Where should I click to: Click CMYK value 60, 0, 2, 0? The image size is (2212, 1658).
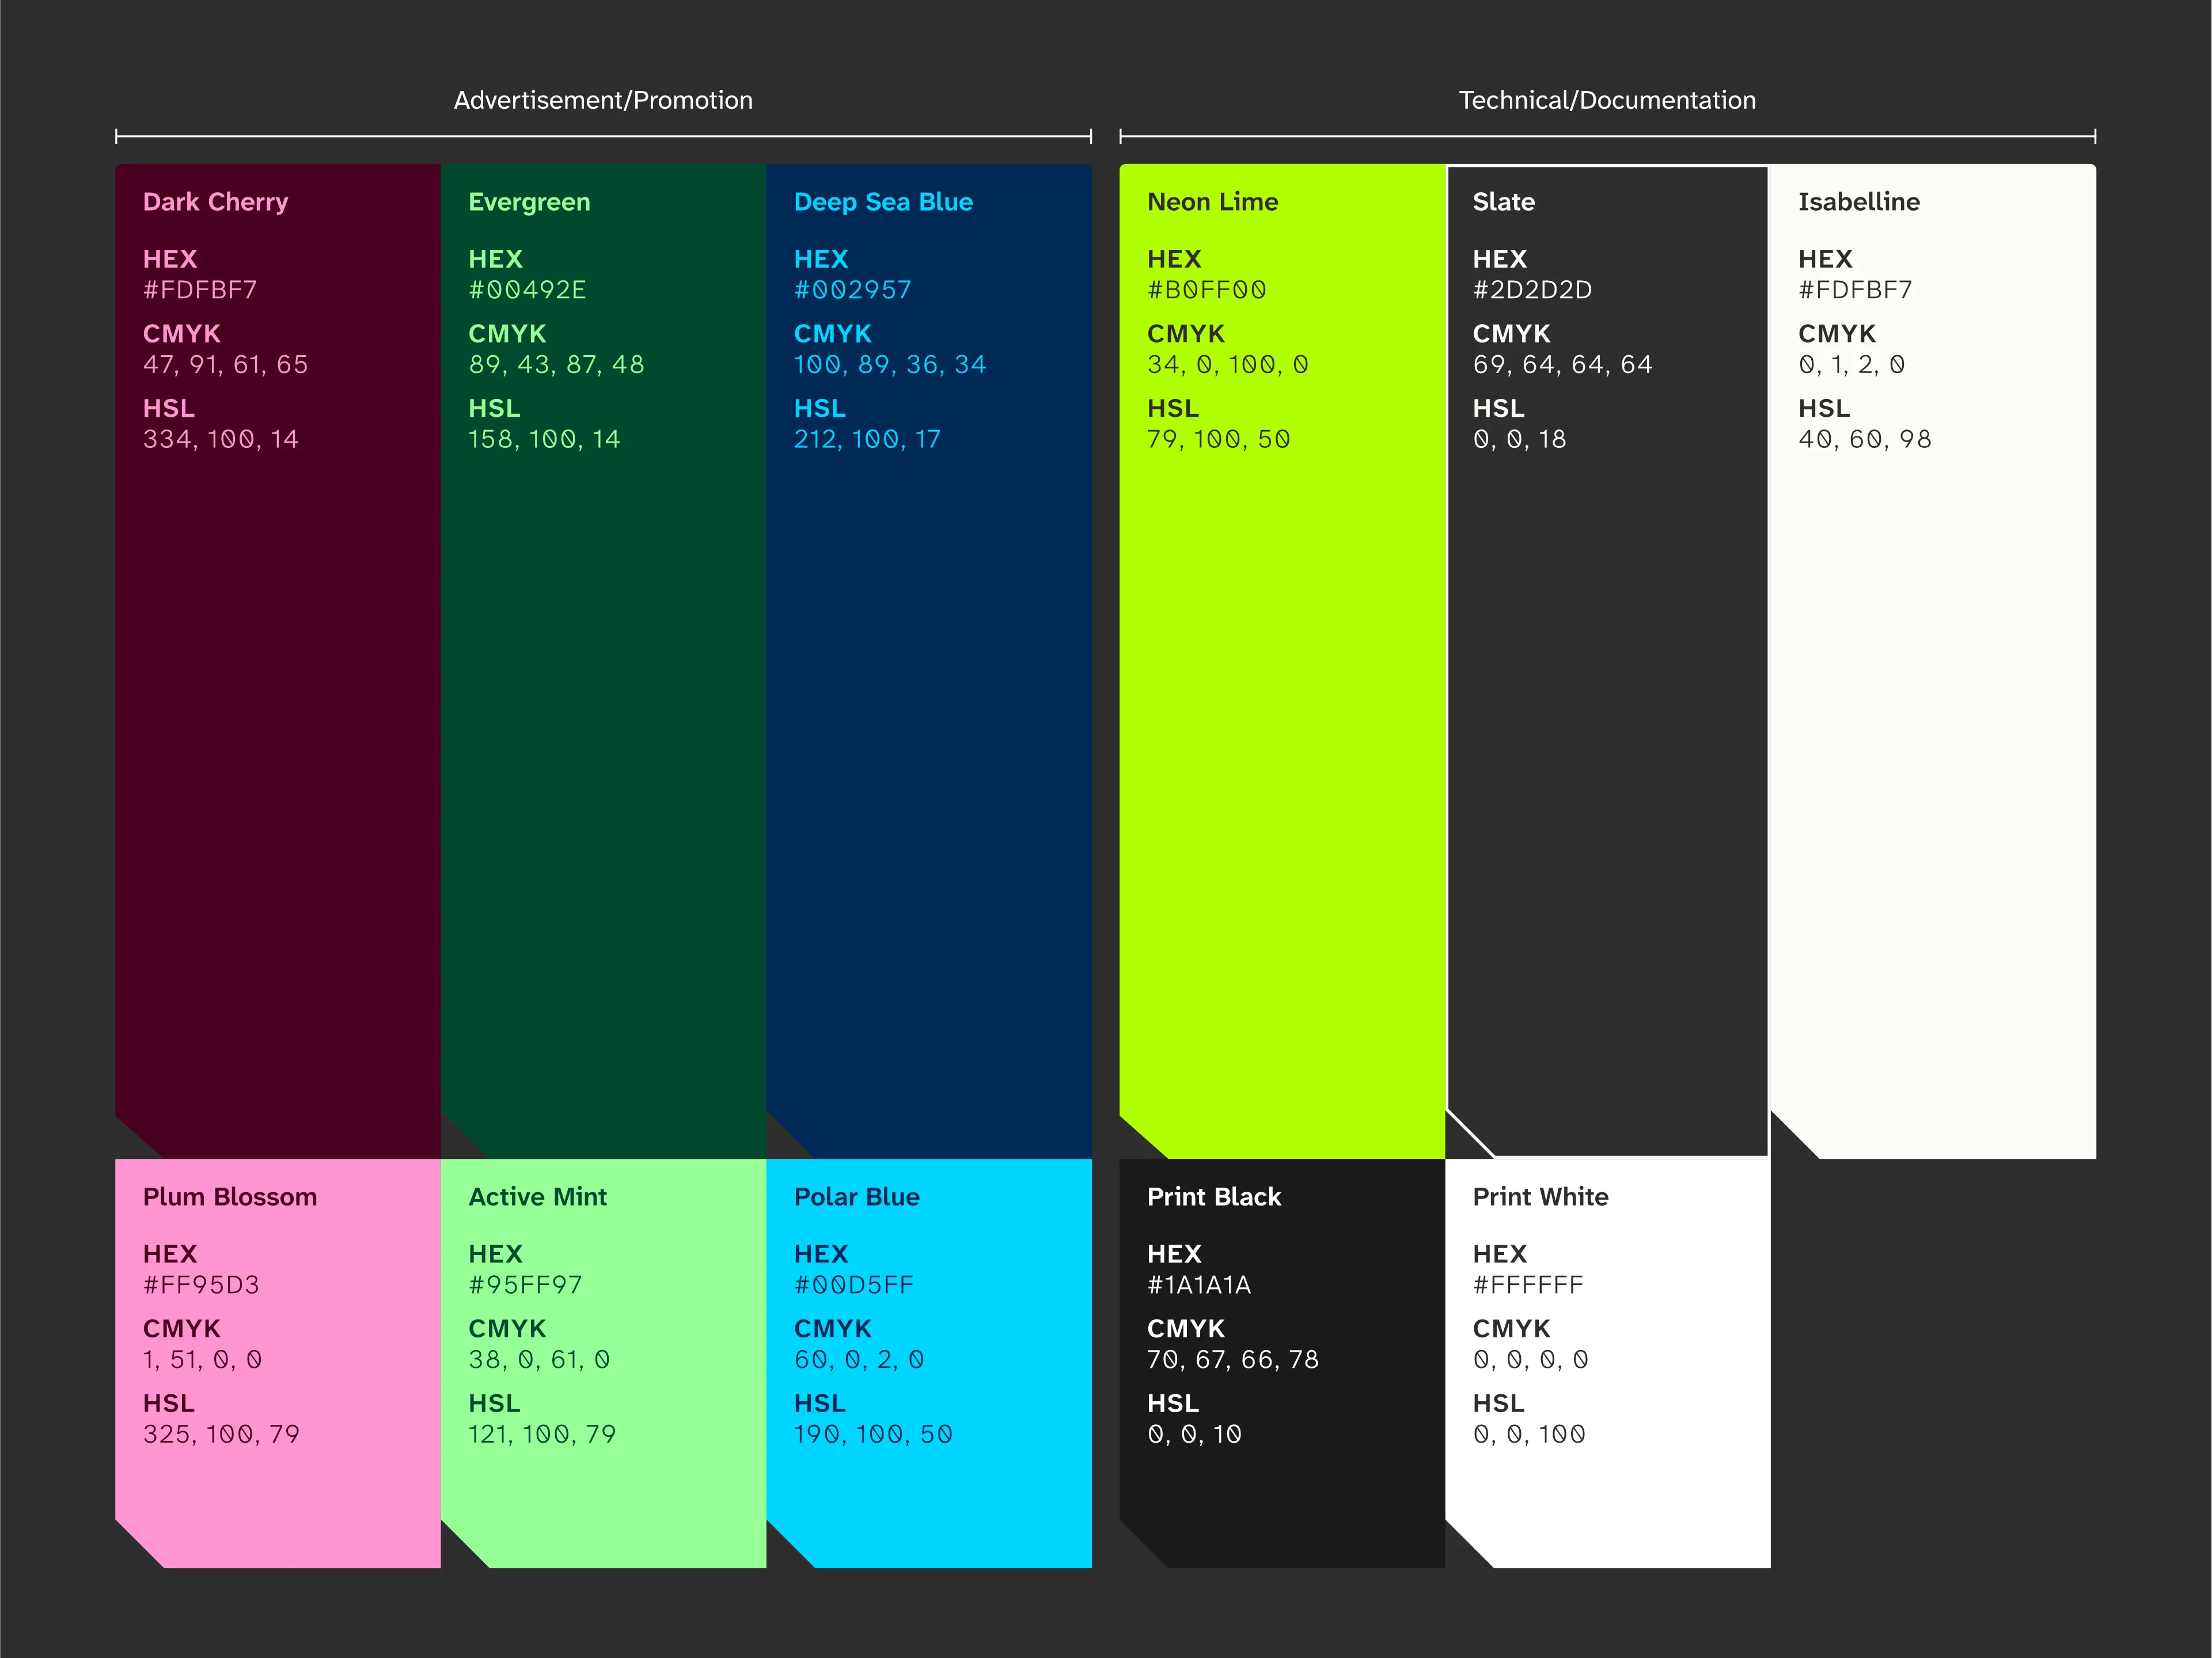pyautogui.click(x=859, y=1359)
